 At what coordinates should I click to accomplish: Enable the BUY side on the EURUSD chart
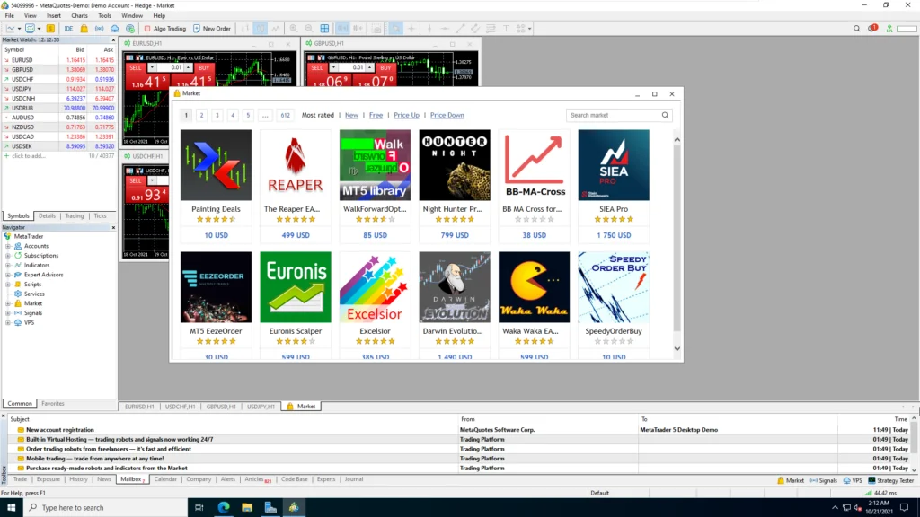[204, 67]
